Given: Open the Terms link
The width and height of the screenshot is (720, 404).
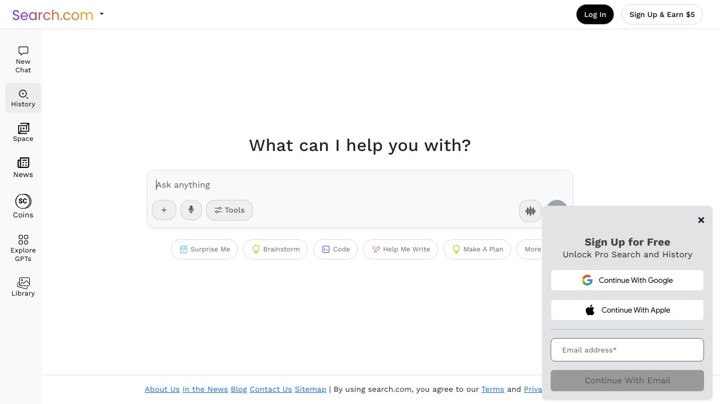Looking at the screenshot, I should (x=493, y=389).
